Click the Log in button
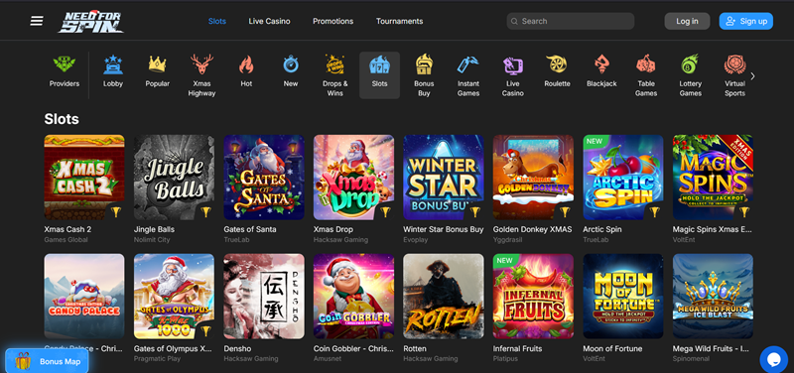The image size is (794, 373). [x=687, y=21]
